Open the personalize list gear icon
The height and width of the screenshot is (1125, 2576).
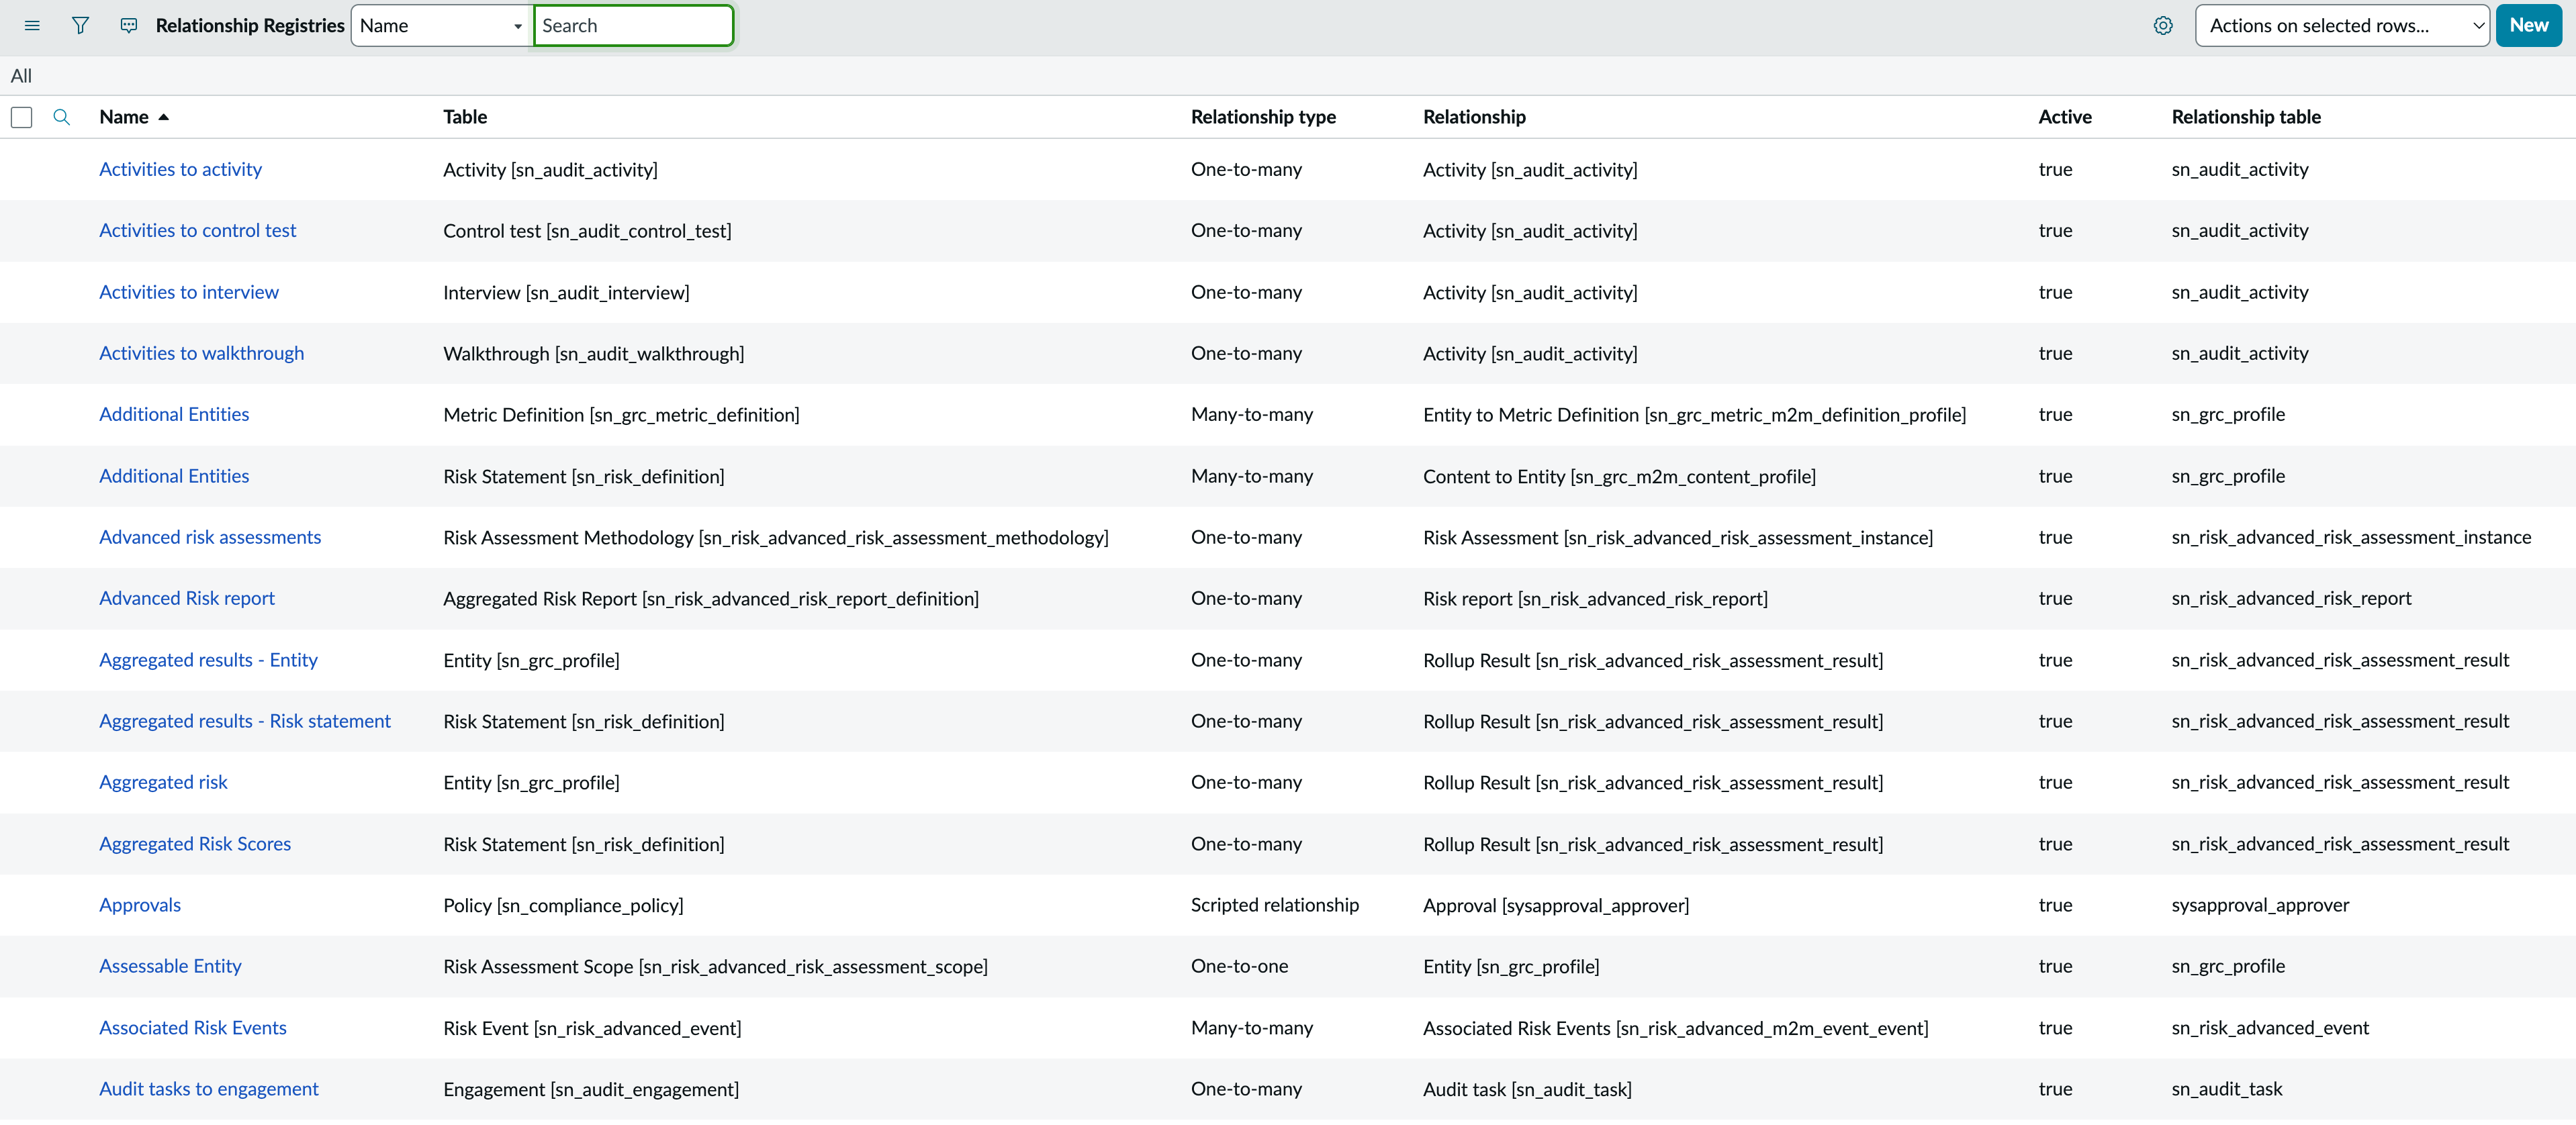(2163, 26)
